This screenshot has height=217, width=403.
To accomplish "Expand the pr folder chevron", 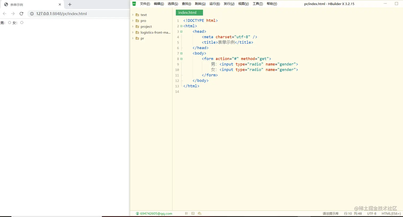I will pyautogui.click(x=133, y=38).
